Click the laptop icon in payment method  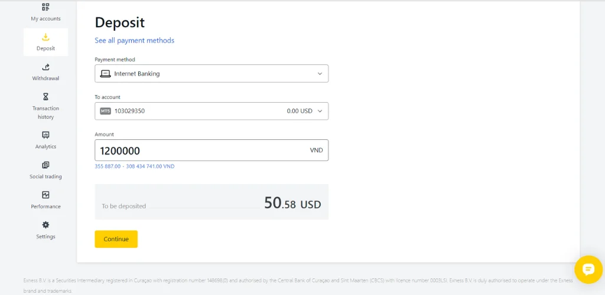tap(105, 74)
